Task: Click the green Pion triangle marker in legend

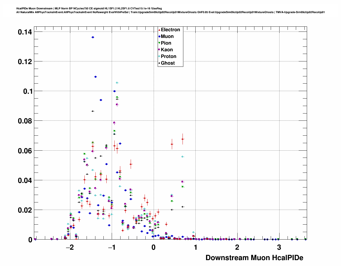Action: click(159, 43)
